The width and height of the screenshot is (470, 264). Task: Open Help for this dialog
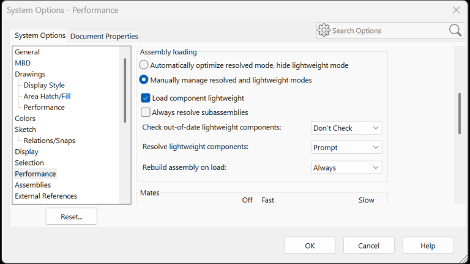click(428, 246)
